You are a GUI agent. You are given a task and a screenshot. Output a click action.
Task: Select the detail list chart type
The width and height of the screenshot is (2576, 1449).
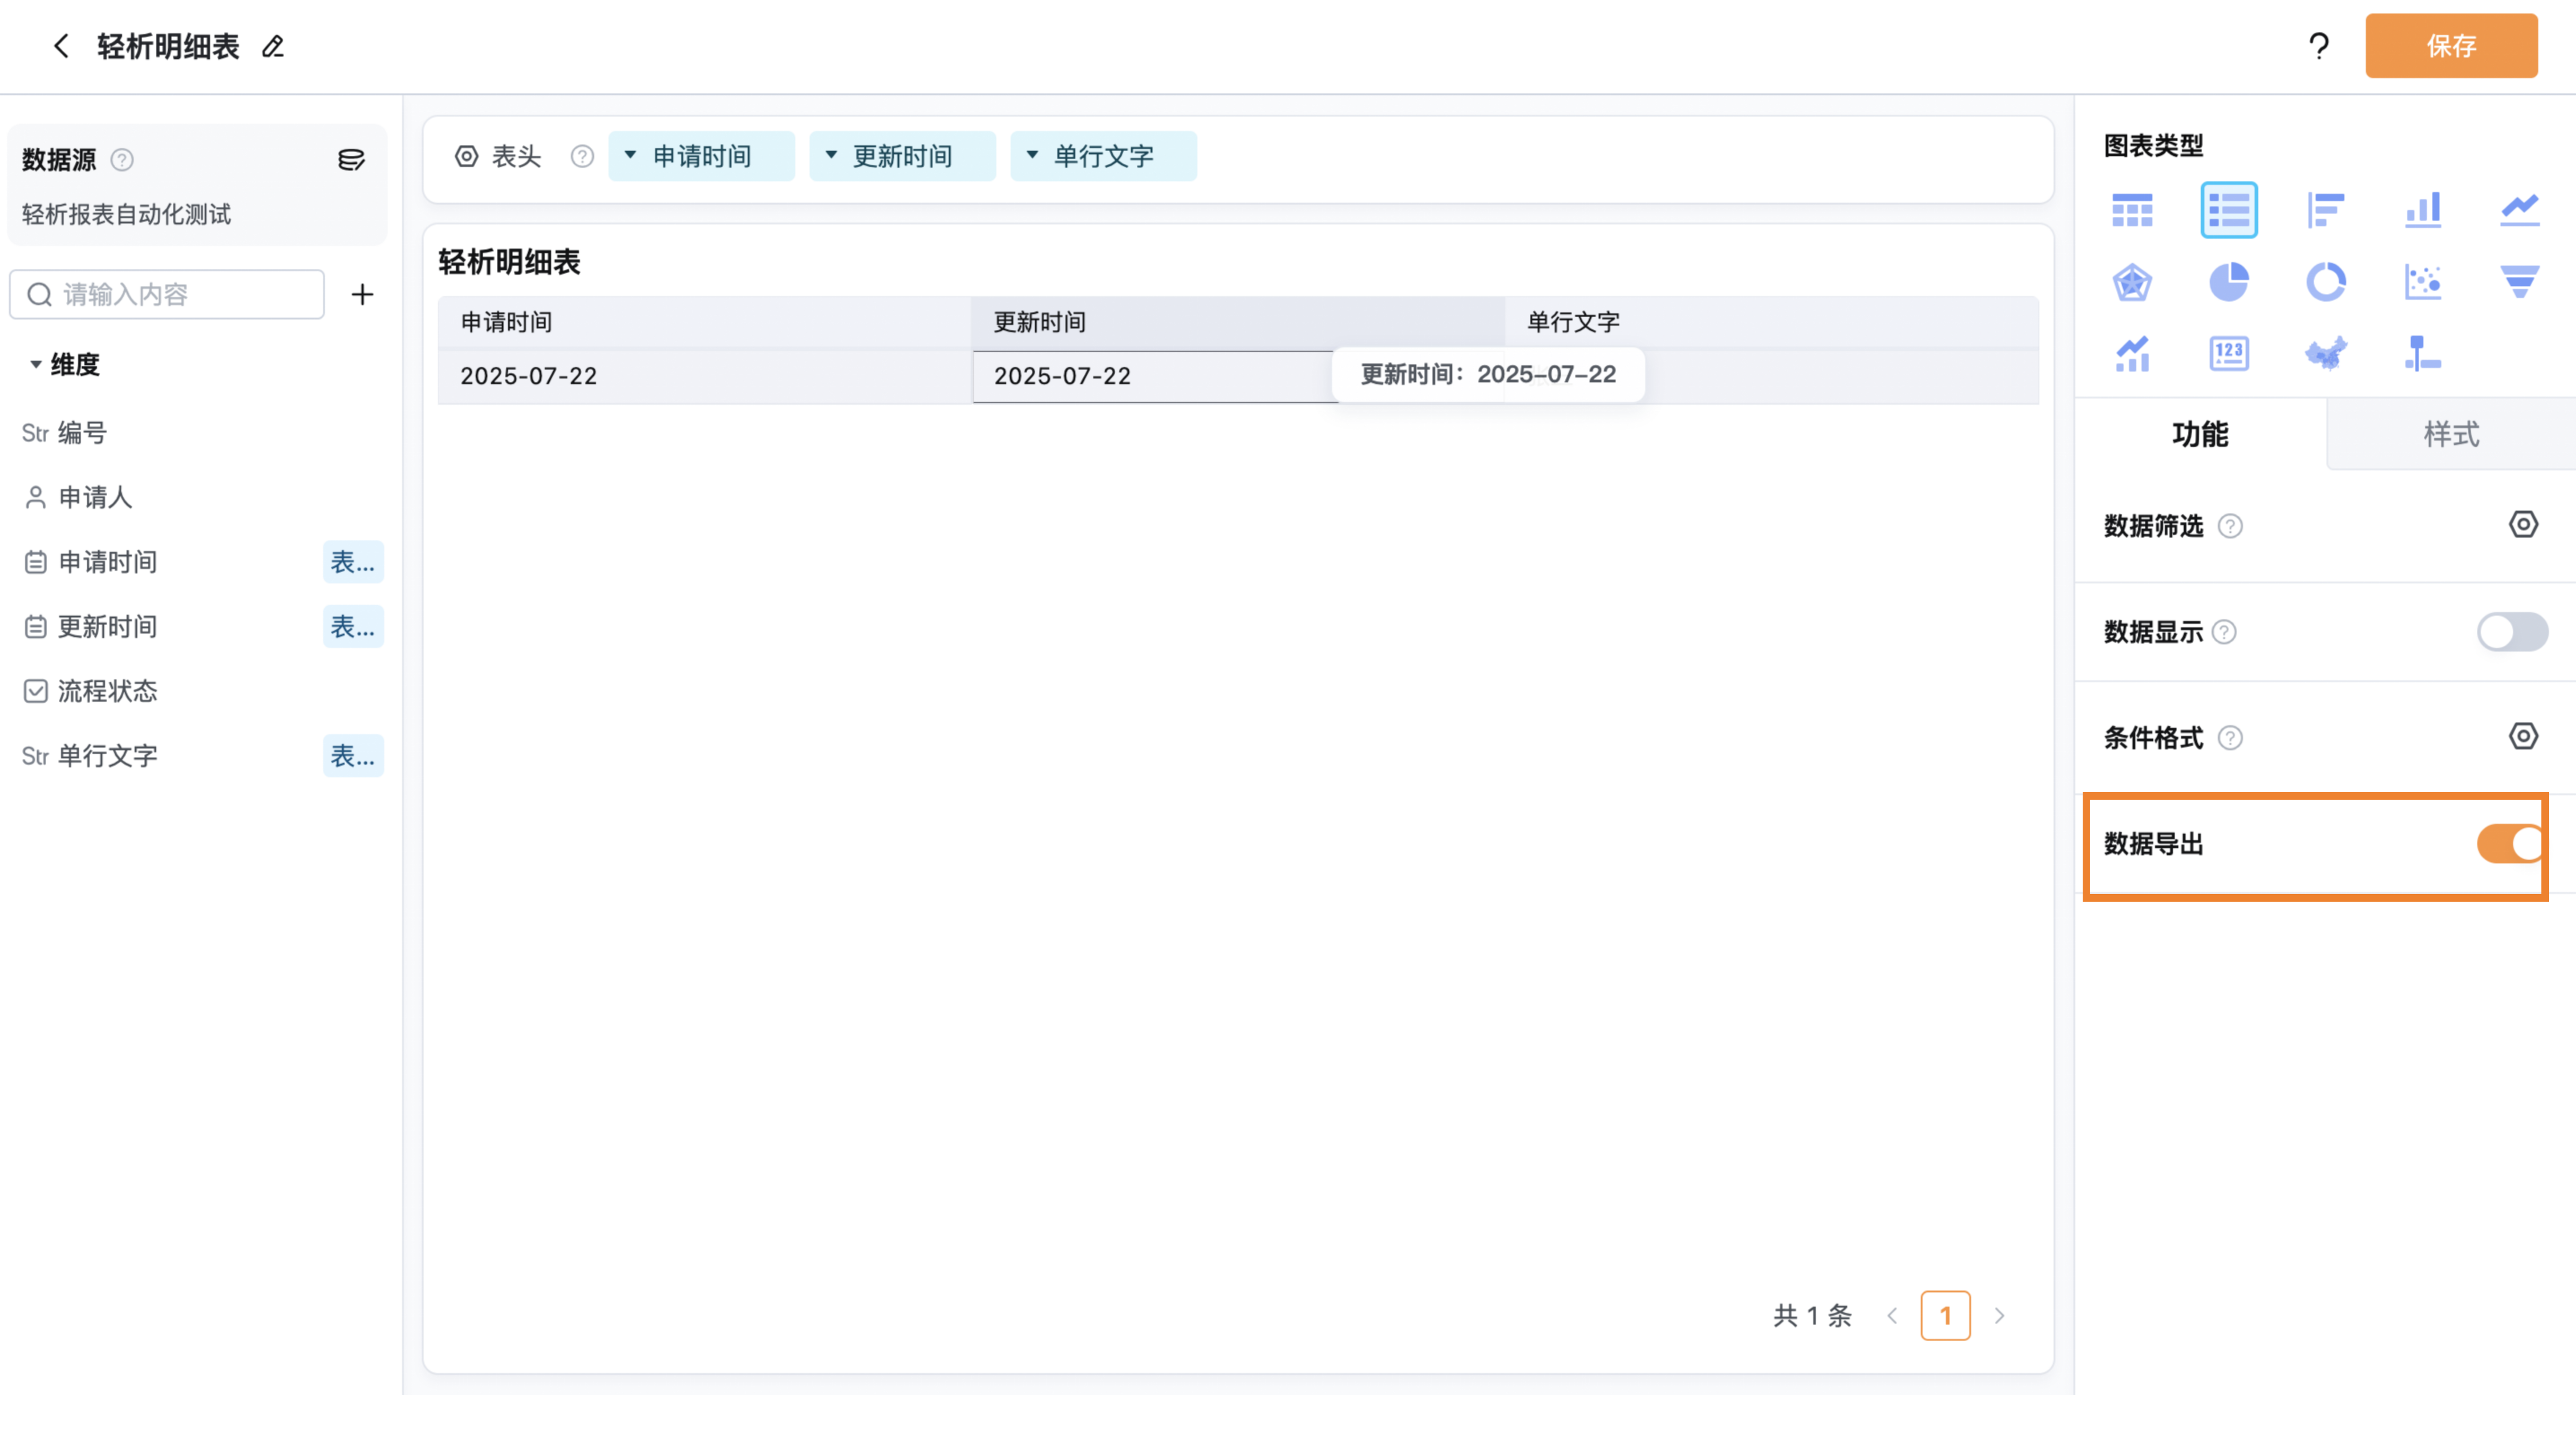[2229, 210]
